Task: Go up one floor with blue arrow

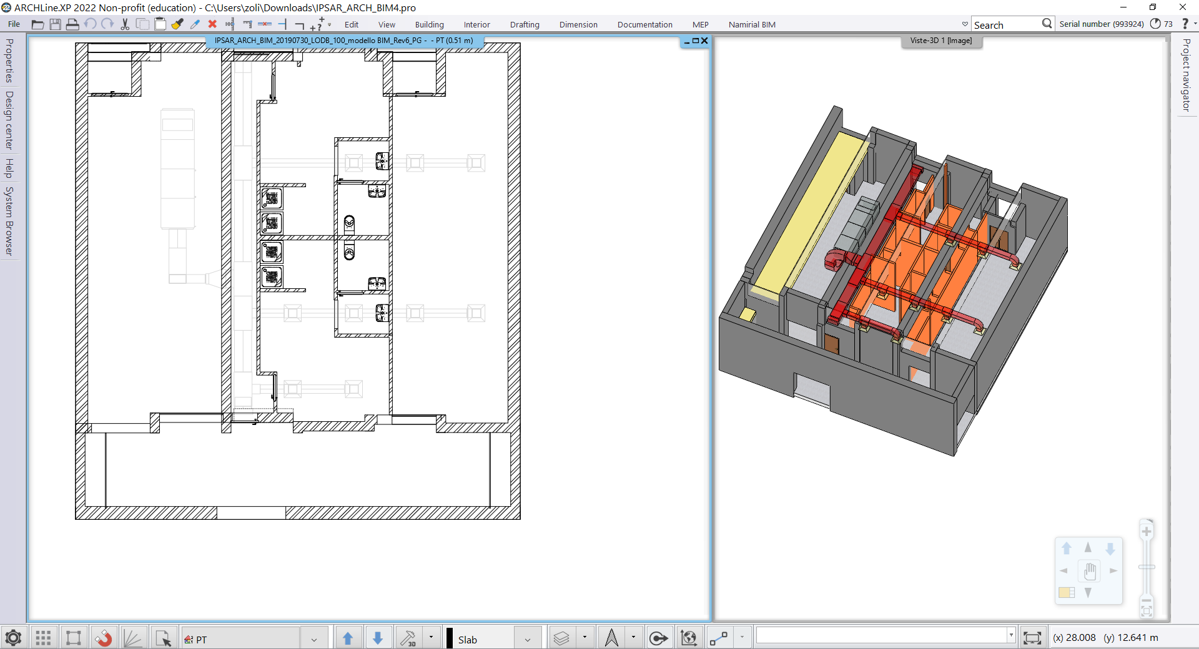Action: [348, 638]
